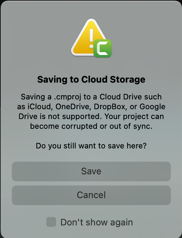The image size is (182, 238).
Task: Click the "Don't show again" label text
Action: coord(97,222)
